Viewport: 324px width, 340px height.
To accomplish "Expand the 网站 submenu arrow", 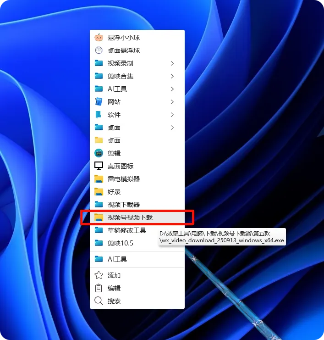I will pyautogui.click(x=172, y=102).
